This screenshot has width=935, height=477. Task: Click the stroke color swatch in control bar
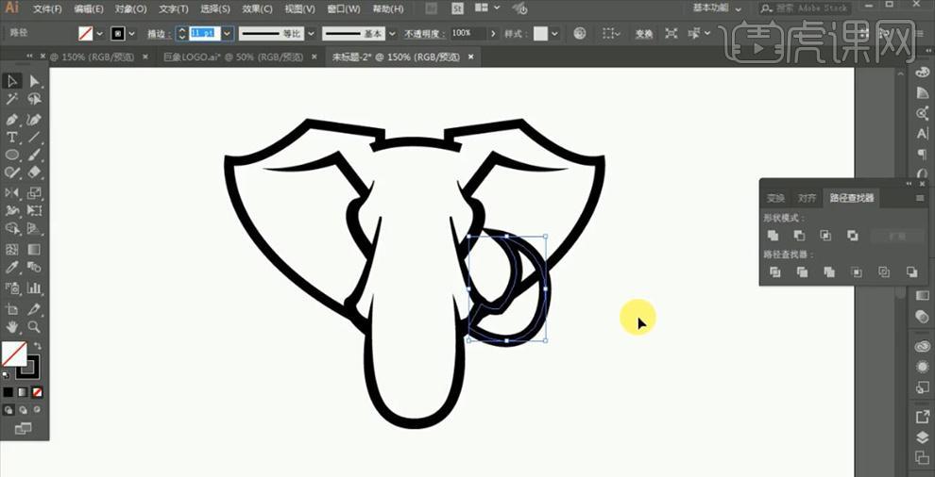click(x=118, y=33)
